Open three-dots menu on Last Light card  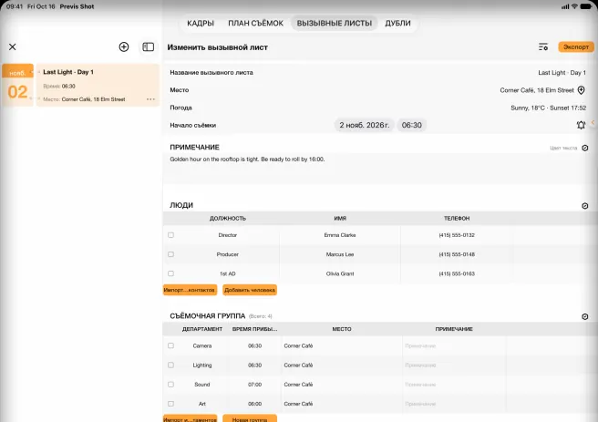click(x=150, y=99)
